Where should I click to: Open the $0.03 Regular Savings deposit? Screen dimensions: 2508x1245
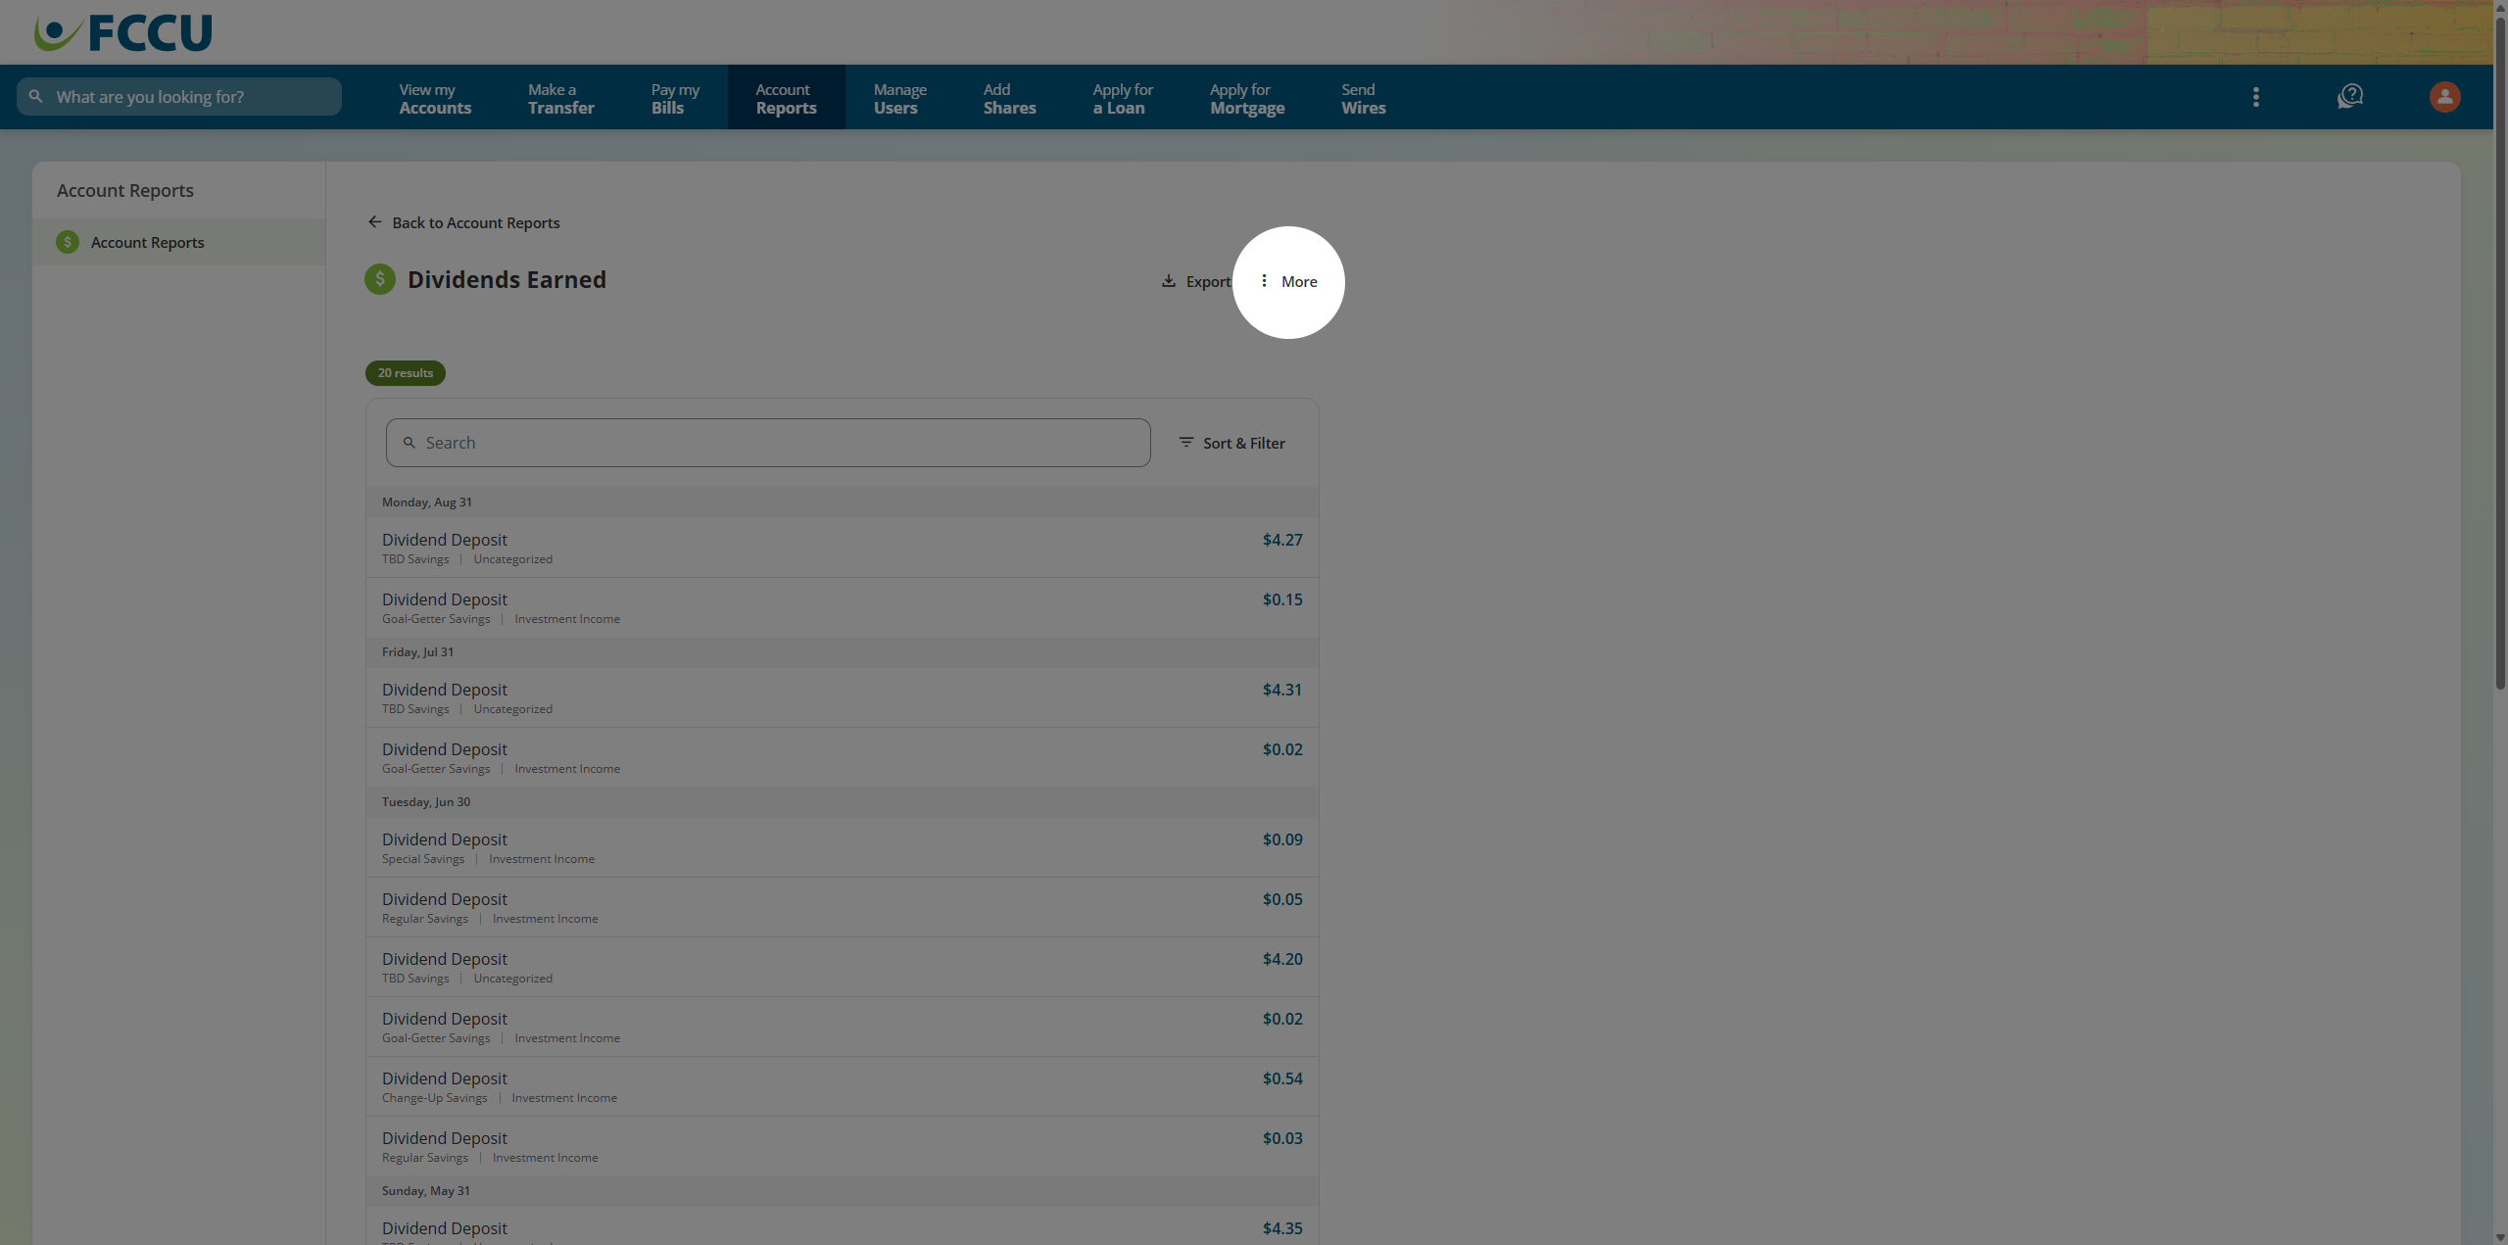click(843, 1146)
